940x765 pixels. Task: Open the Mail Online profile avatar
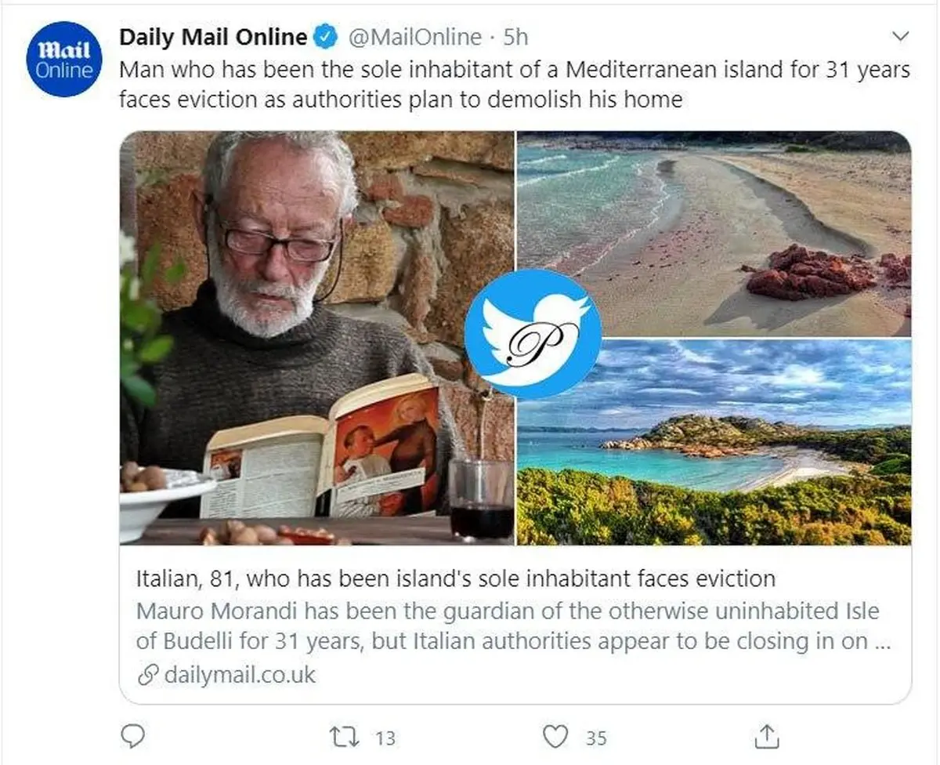(64, 59)
